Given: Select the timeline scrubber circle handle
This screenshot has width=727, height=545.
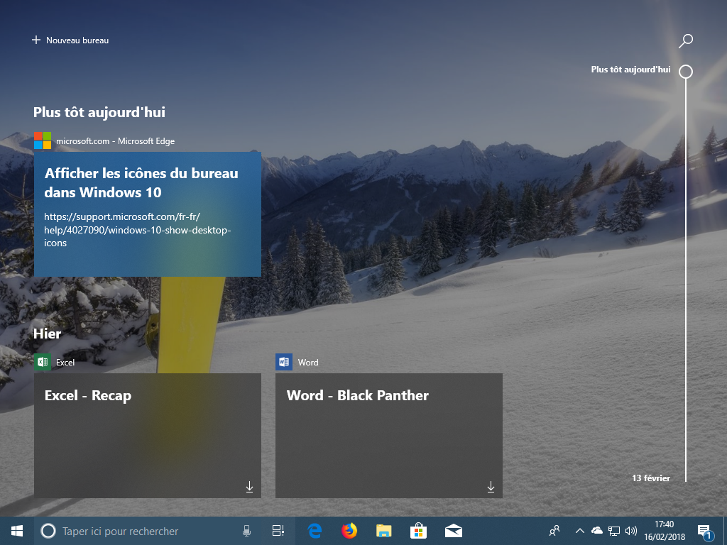Looking at the screenshot, I should pos(686,72).
